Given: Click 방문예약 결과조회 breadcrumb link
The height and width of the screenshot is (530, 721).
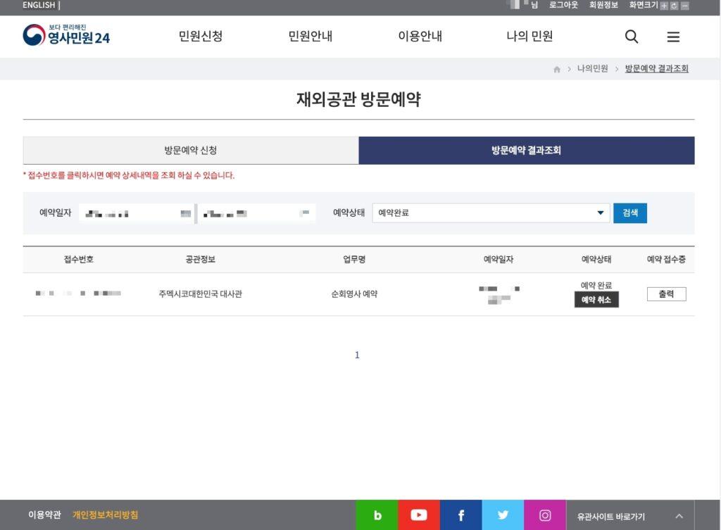Looking at the screenshot, I should tap(656, 69).
